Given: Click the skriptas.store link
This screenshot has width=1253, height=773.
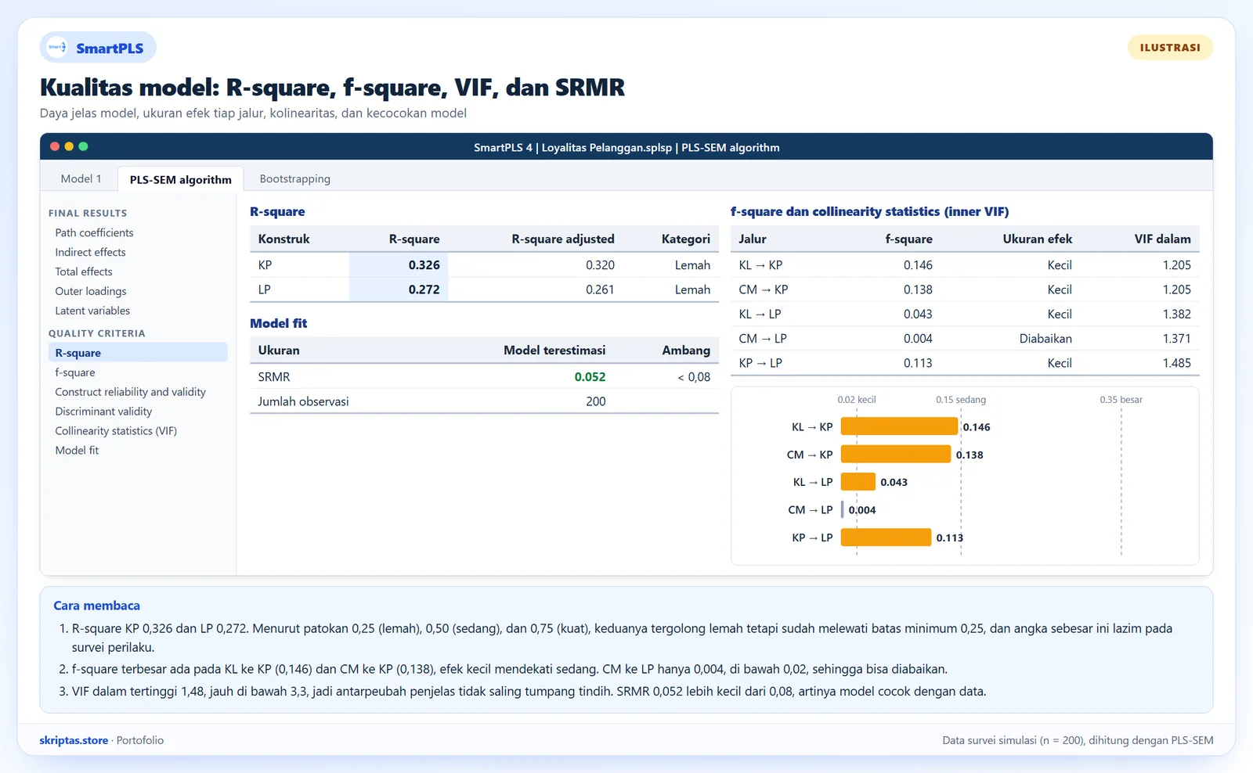Looking at the screenshot, I should tap(74, 740).
